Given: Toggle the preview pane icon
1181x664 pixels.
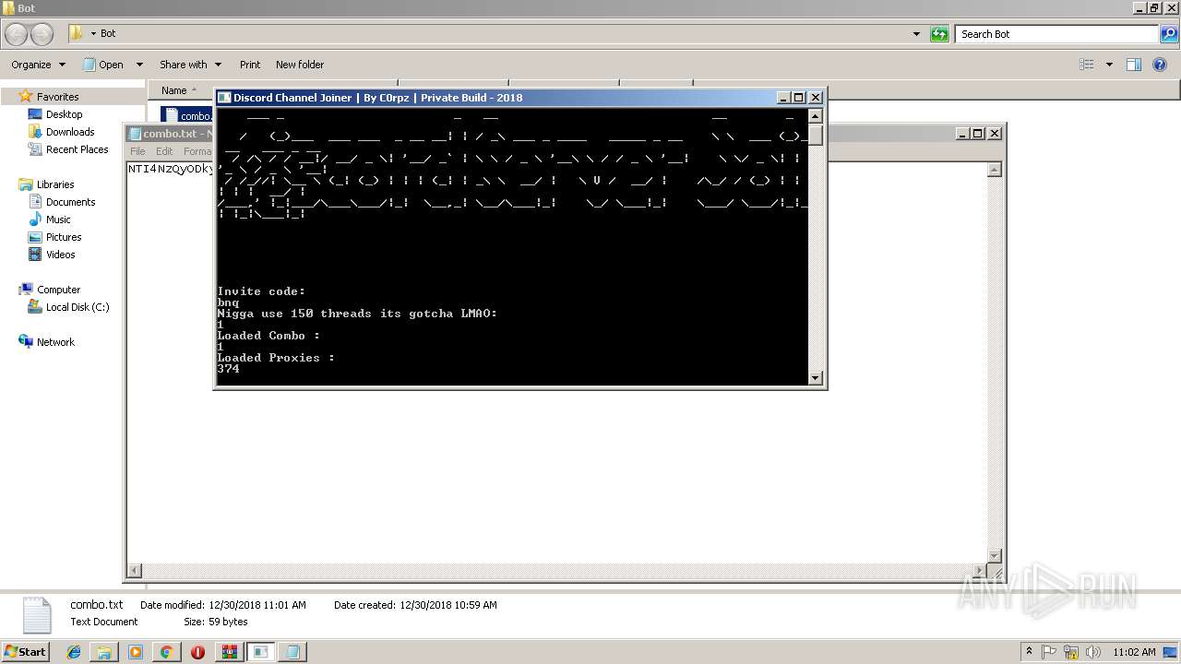Looking at the screenshot, I should pos(1134,65).
